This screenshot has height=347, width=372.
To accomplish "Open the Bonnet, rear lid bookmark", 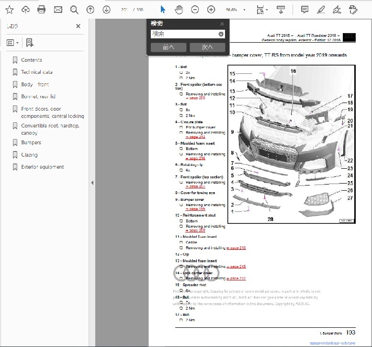I will point(38,96).
